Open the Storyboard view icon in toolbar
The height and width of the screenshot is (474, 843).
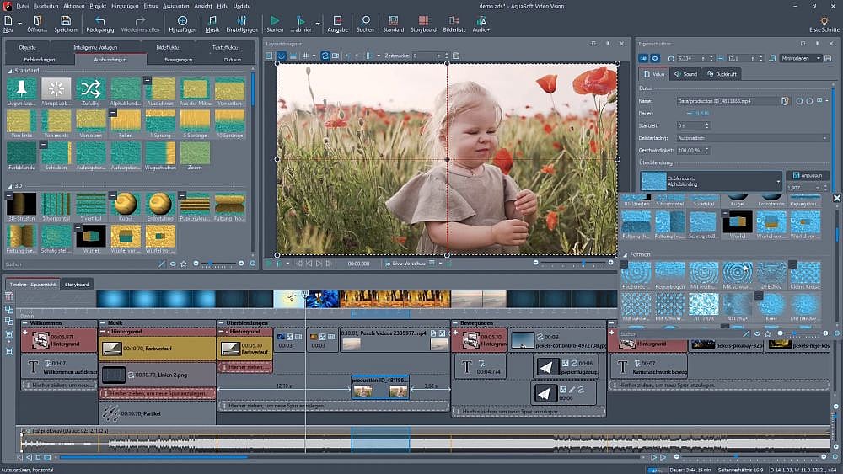pyautogui.click(x=424, y=20)
